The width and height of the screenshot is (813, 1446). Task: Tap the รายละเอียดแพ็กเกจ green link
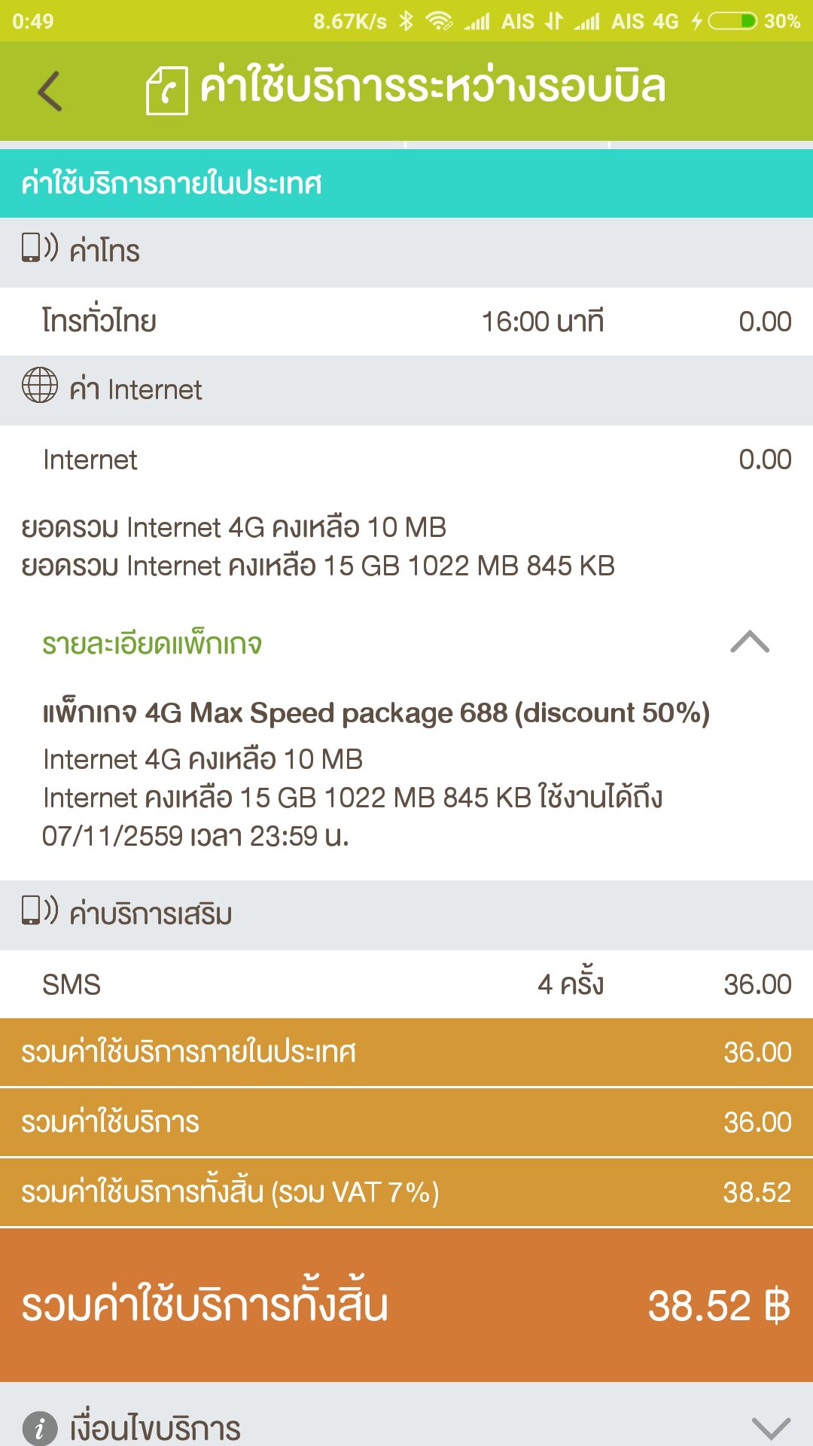coord(152,645)
